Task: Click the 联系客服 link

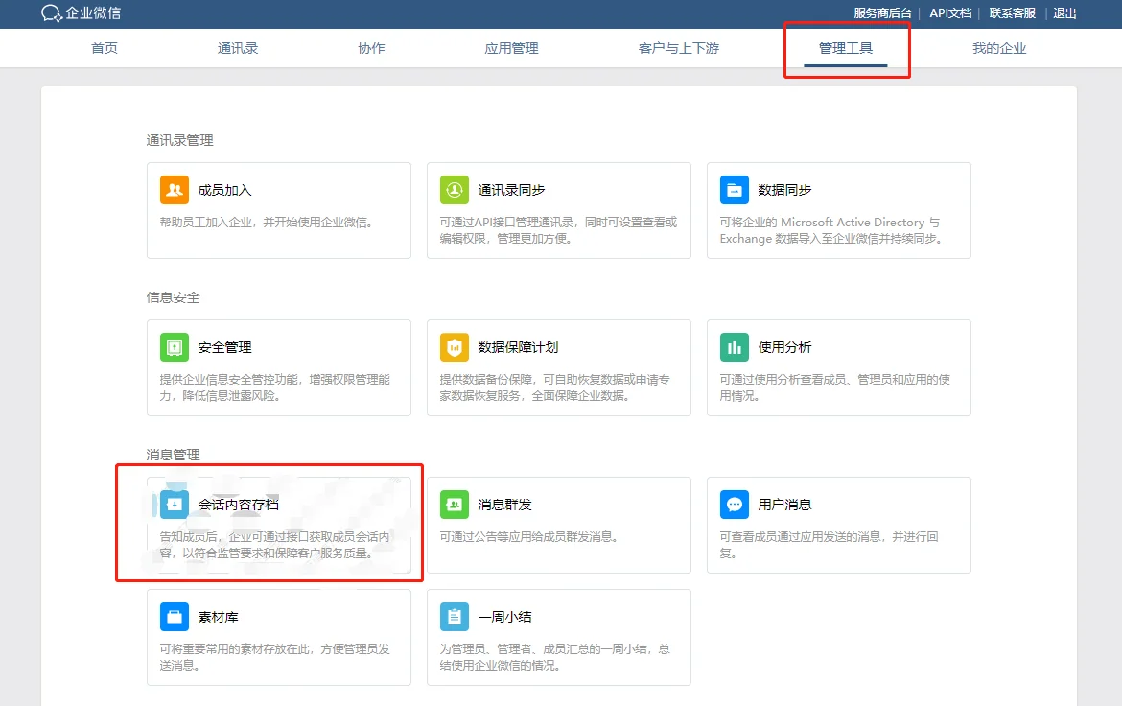Action: tap(1012, 12)
